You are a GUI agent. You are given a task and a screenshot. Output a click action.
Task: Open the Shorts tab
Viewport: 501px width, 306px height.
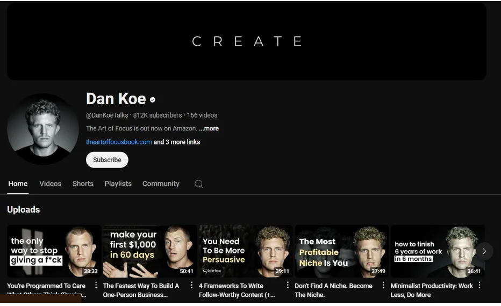click(83, 184)
